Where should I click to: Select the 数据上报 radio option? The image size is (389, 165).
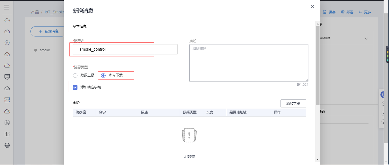point(75,76)
